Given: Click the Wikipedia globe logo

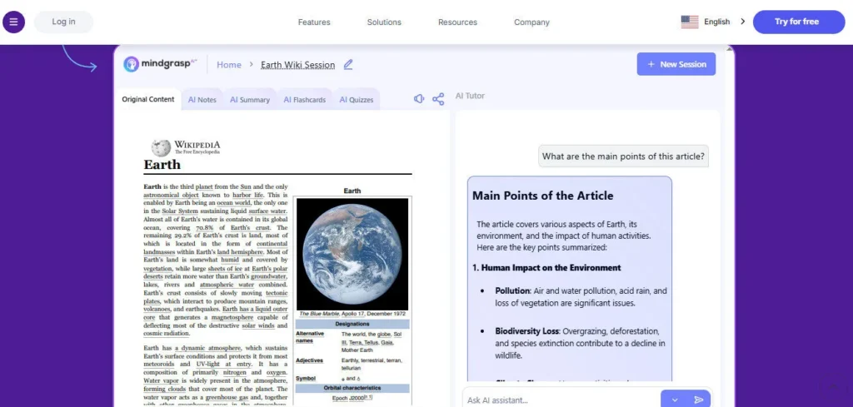Looking at the screenshot, I should pyautogui.click(x=161, y=147).
